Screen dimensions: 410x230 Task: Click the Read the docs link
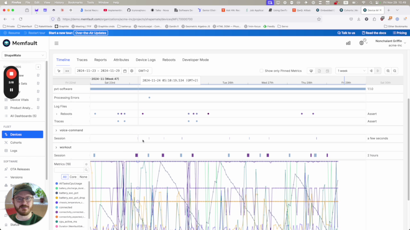pos(374,33)
